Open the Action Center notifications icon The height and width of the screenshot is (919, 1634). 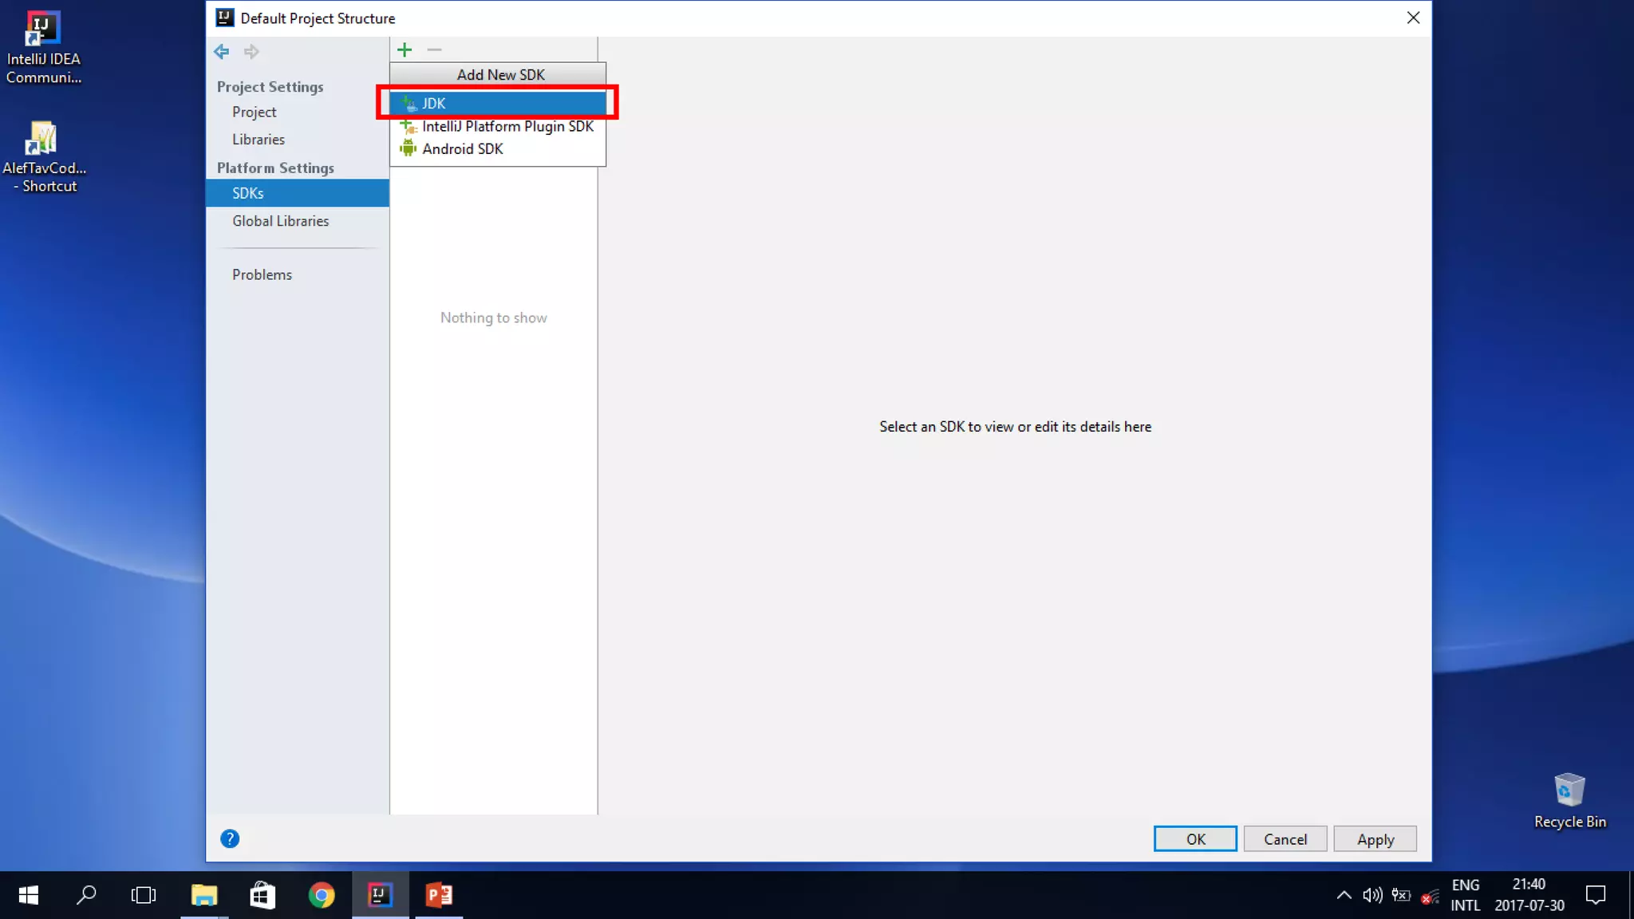(x=1596, y=895)
